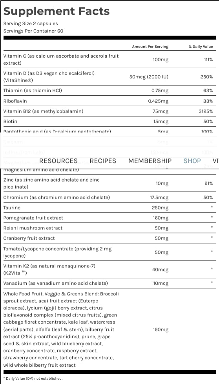Select the Amount Per Serving column header

click(x=150, y=47)
